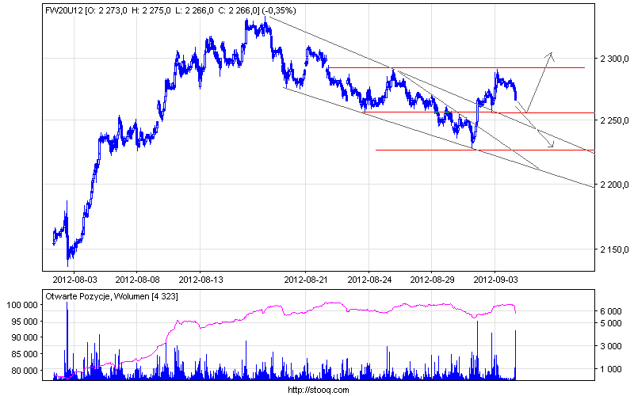Click the 2012-08-08 date label

137,280
